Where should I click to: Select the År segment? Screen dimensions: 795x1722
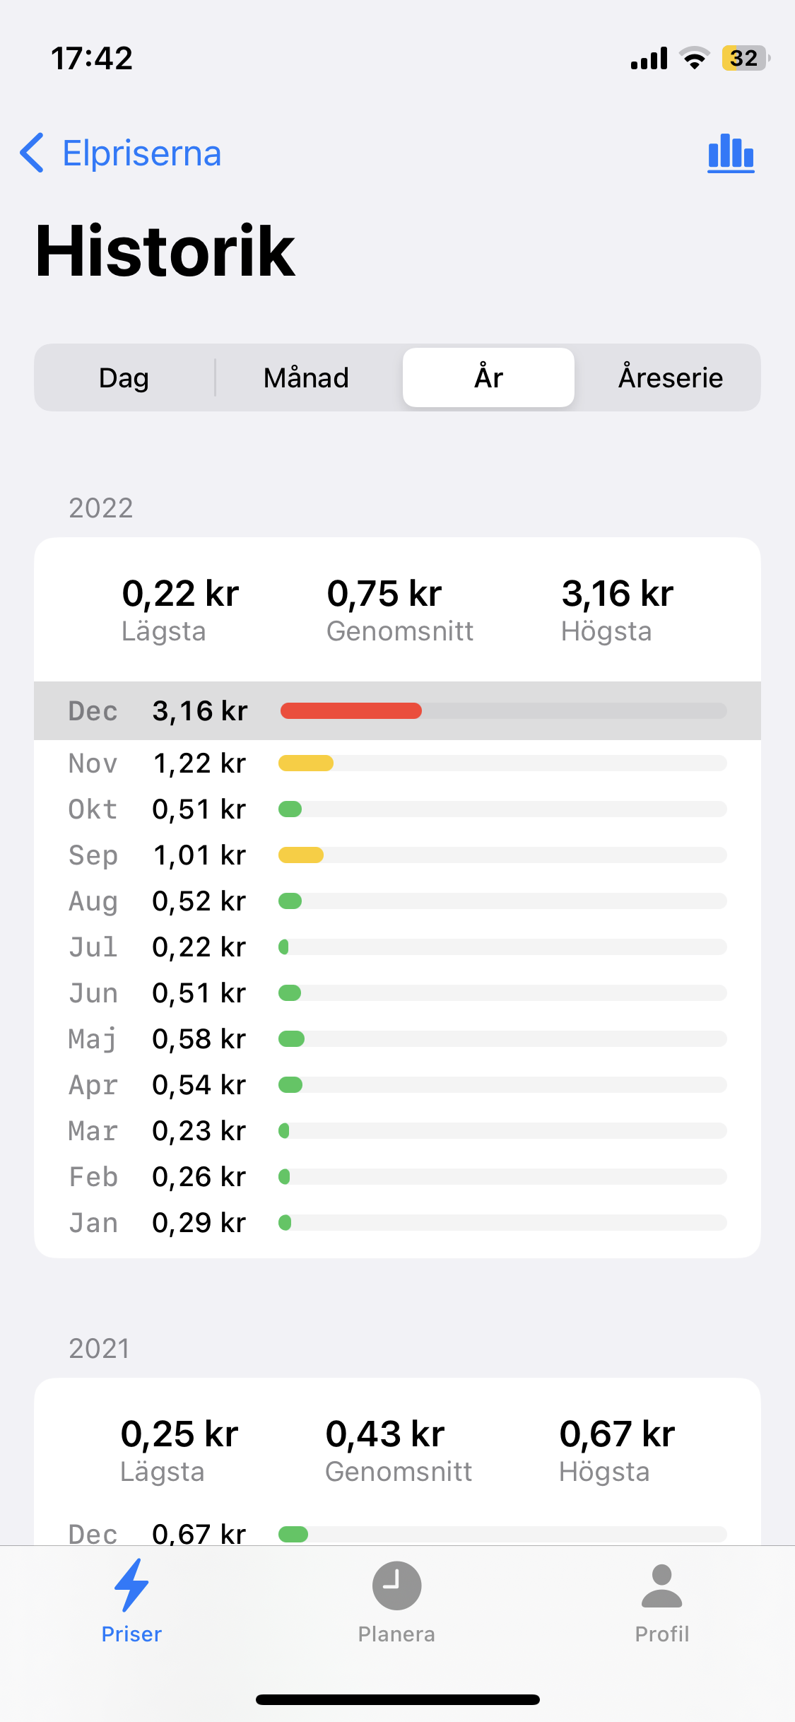click(x=488, y=377)
